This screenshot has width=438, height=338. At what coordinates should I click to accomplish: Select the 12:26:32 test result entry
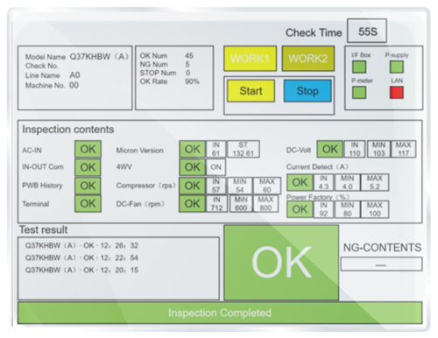(x=81, y=245)
